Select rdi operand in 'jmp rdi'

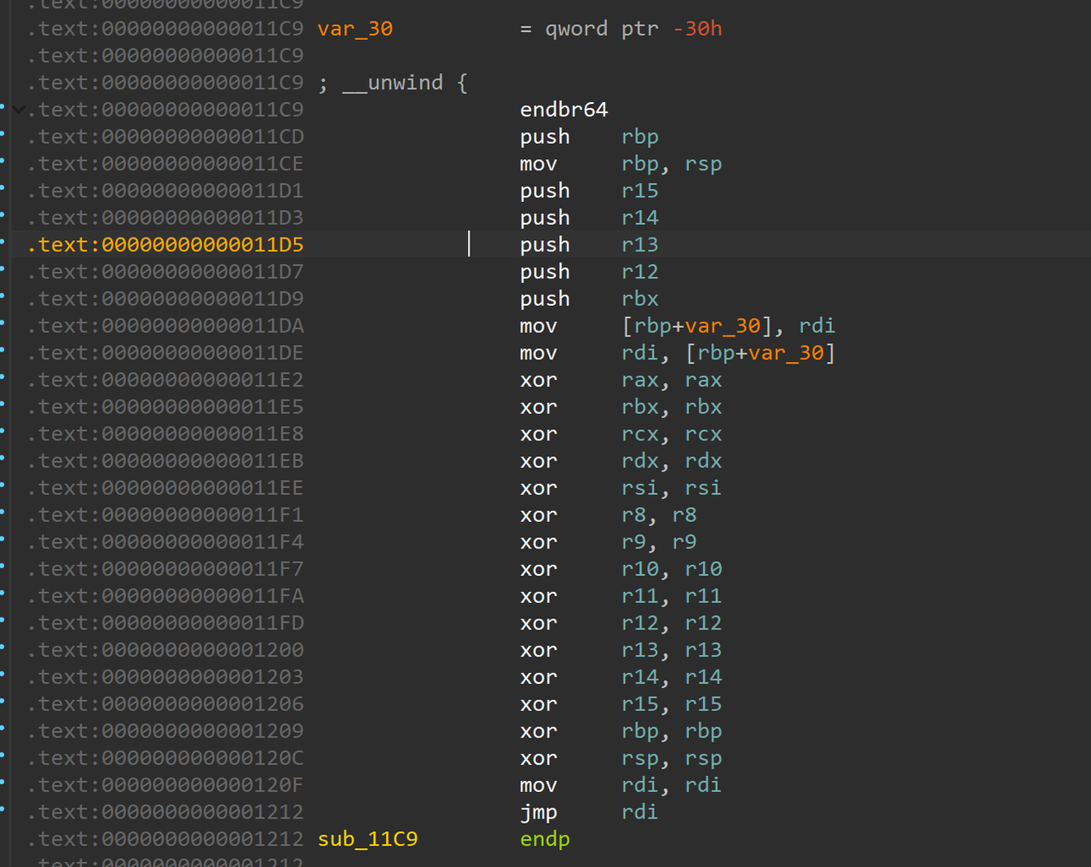(x=640, y=813)
